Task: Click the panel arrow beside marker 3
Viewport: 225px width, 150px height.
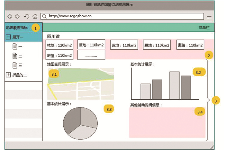Action: coord(209,100)
